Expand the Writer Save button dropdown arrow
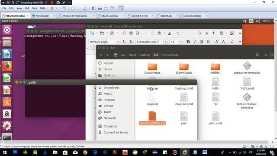277x156 pixels. tap(117, 33)
